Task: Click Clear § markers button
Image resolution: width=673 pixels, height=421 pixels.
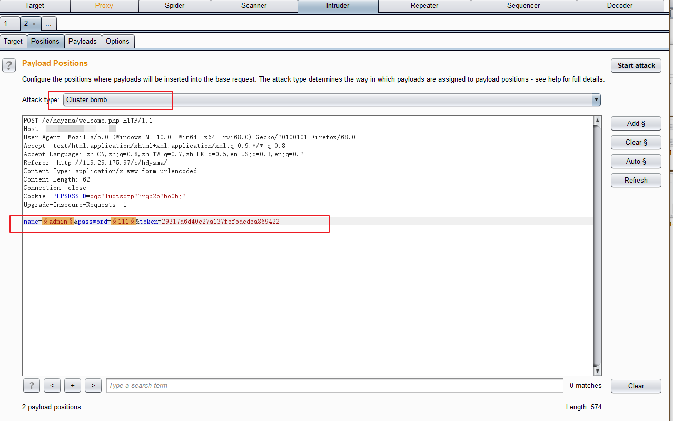Action: pyautogui.click(x=636, y=142)
